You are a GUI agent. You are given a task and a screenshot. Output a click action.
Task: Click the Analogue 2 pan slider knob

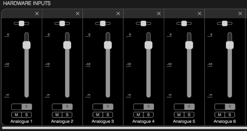coord(62,24)
